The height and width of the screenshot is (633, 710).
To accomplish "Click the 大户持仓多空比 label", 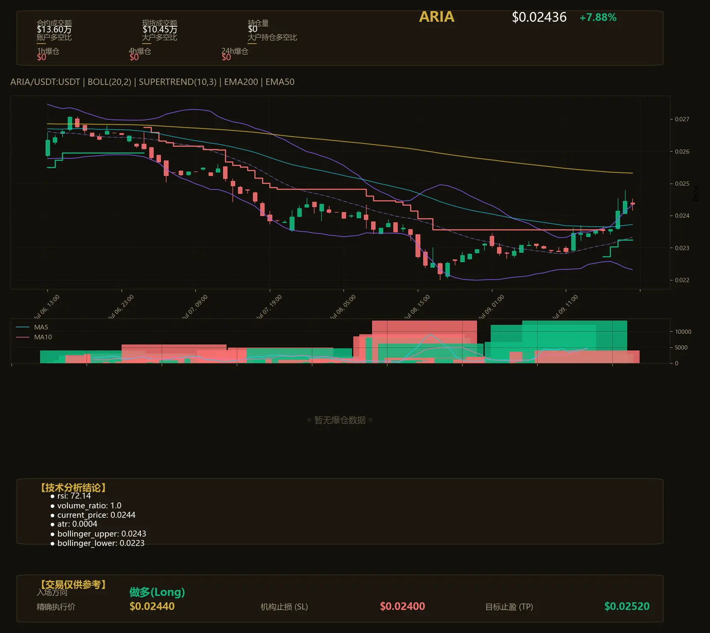I will 272,37.
